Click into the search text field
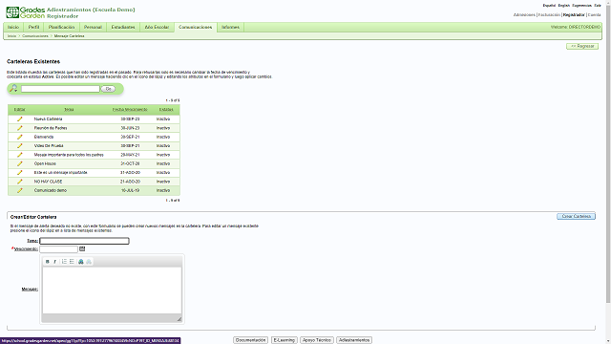The width and height of the screenshot is (611, 344). pyautogui.click(x=60, y=89)
